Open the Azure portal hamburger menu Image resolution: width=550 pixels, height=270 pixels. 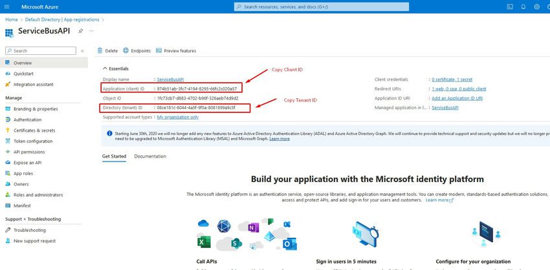click(x=7, y=6)
